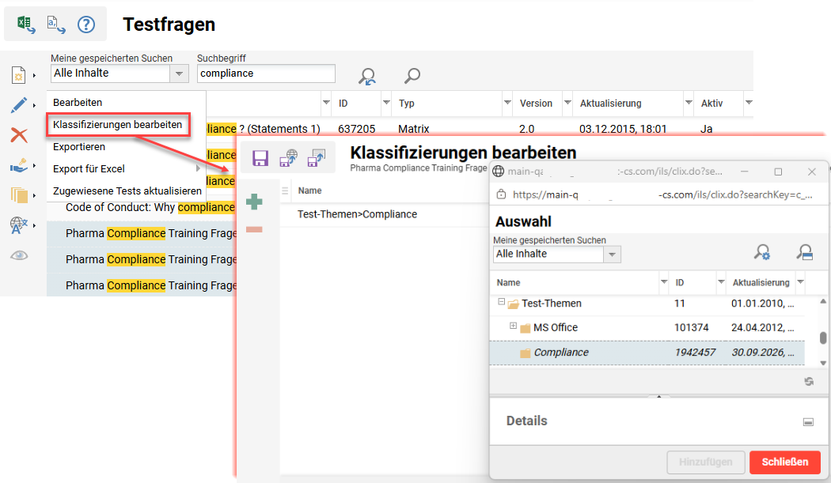Open Export für Excel submenu
Screen dimensions: 831x483
126,169
